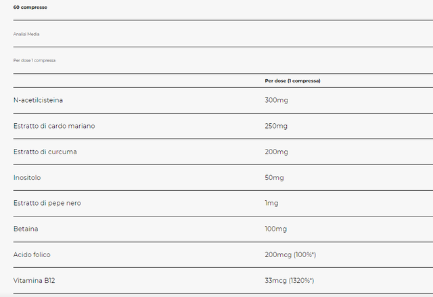Select the "Estratto di curcuma" ingredient
The height and width of the screenshot is (297, 433).
[45, 152]
